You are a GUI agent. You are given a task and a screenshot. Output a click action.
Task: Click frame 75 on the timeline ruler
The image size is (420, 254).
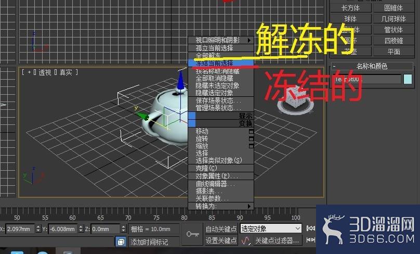(156, 218)
